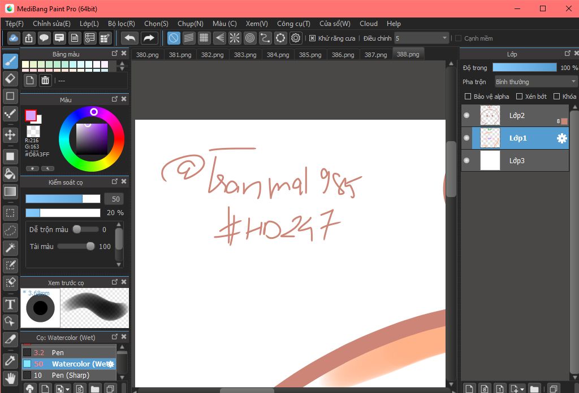Undock the Kiểm soát cọ panel
The image size is (579, 393).
pos(114,181)
